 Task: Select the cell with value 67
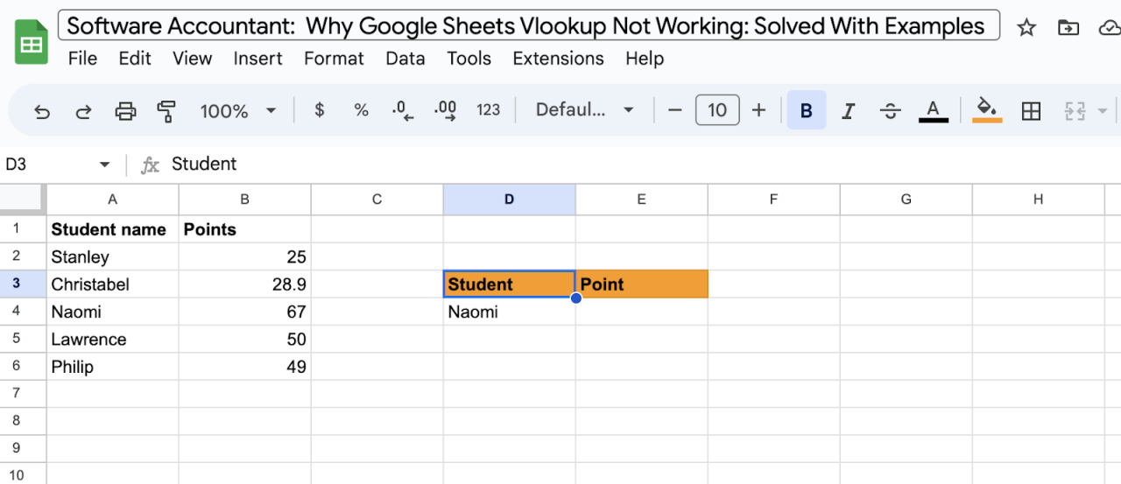point(245,312)
